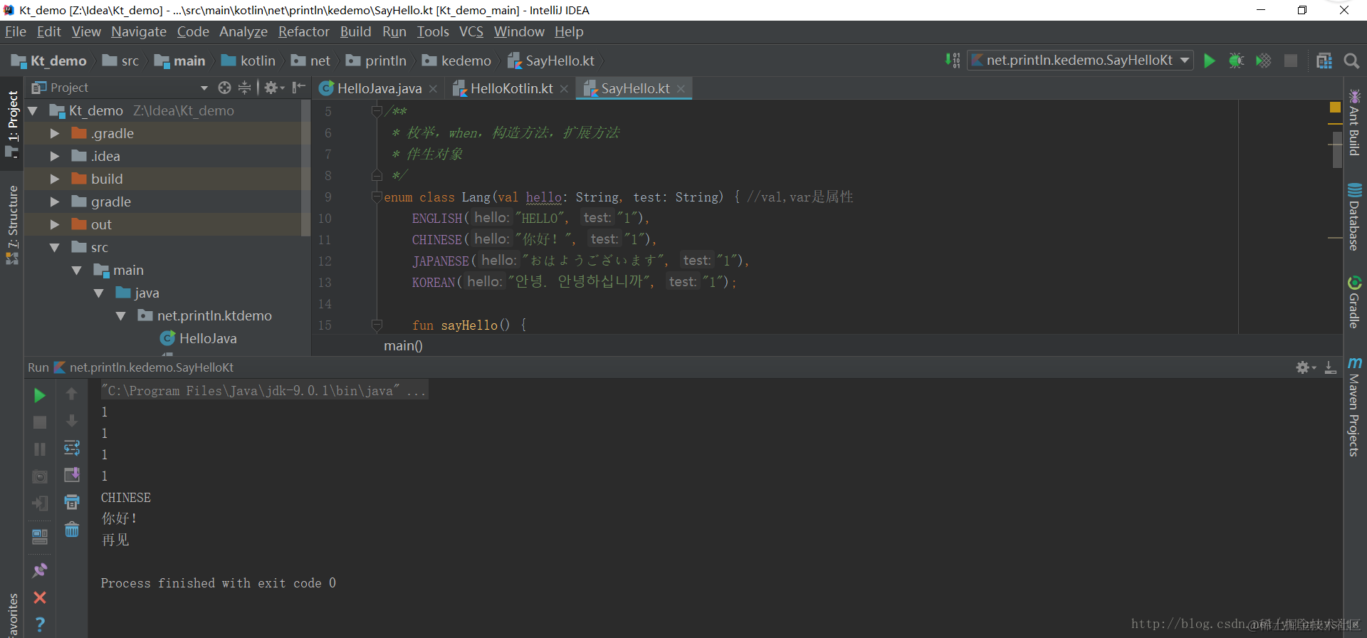Click scroll from source target icon

(x=224, y=88)
